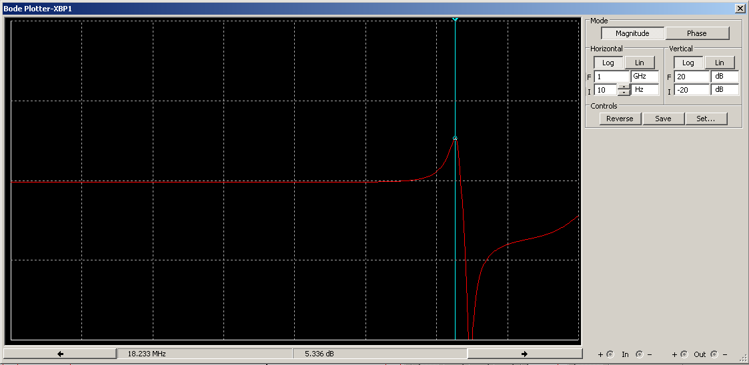This screenshot has width=749, height=365.
Task: Click the dB unit field beside 20
Action: click(x=724, y=77)
